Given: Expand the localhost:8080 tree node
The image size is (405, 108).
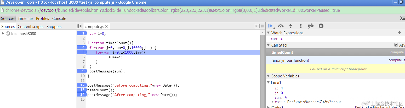Looking at the screenshot, I should click(x=3, y=33).
